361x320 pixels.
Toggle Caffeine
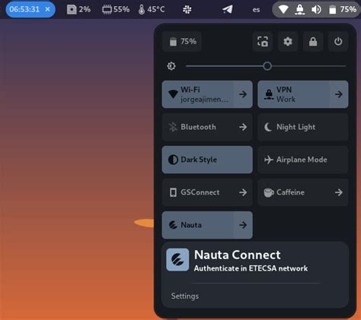[x=294, y=192]
